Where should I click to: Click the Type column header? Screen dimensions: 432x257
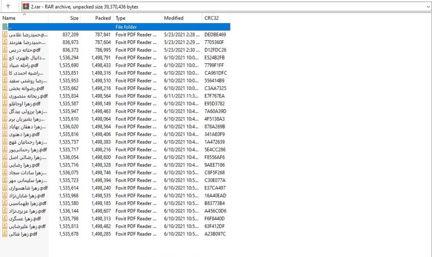point(120,18)
